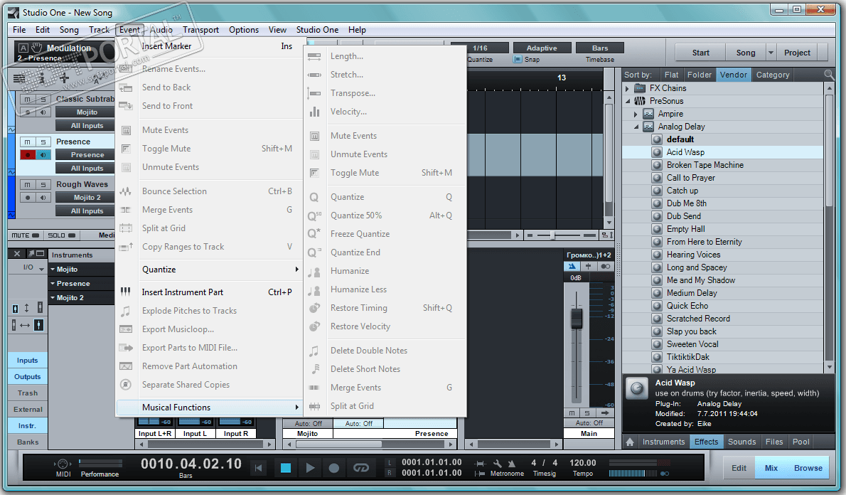Collapse the PreSonus vendor node
The image size is (846, 495).
[x=628, y=101]
